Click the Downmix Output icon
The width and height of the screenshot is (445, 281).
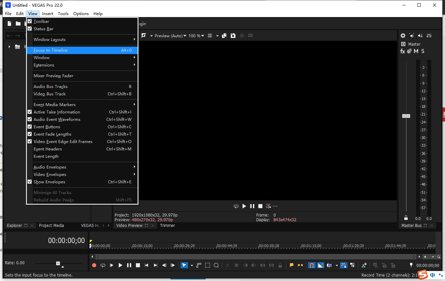pyautogui.click(x=412, y=36)
